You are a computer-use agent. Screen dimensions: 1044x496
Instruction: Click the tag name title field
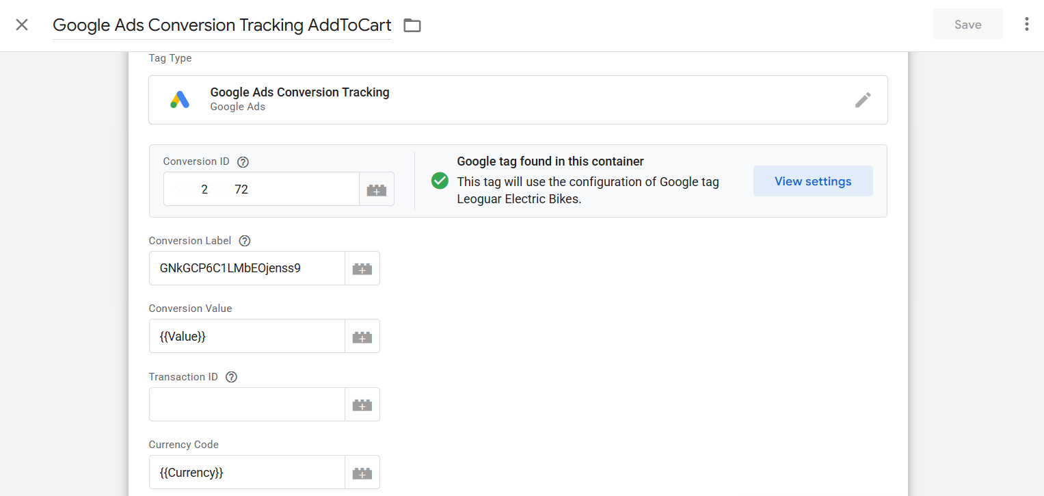pyautogui.click(x=222, y=25)
